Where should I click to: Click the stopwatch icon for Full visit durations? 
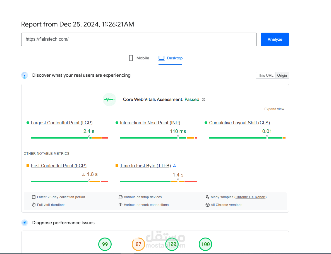coord(34,205)
